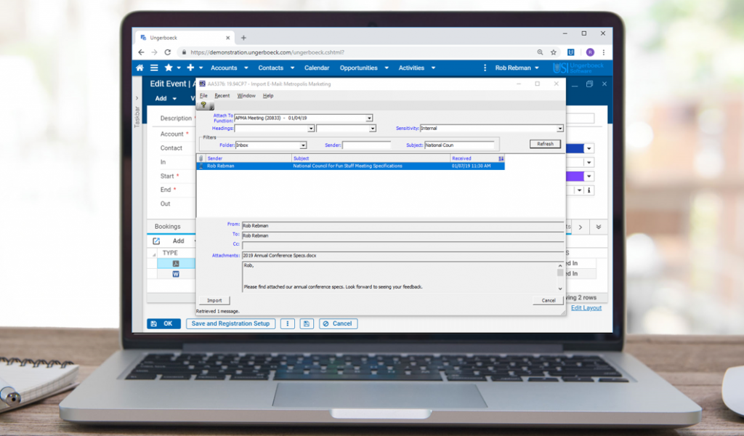Open the hamburger menu icon
The height and width of the screenshot is (436, 744).
(x=154, y=68)
